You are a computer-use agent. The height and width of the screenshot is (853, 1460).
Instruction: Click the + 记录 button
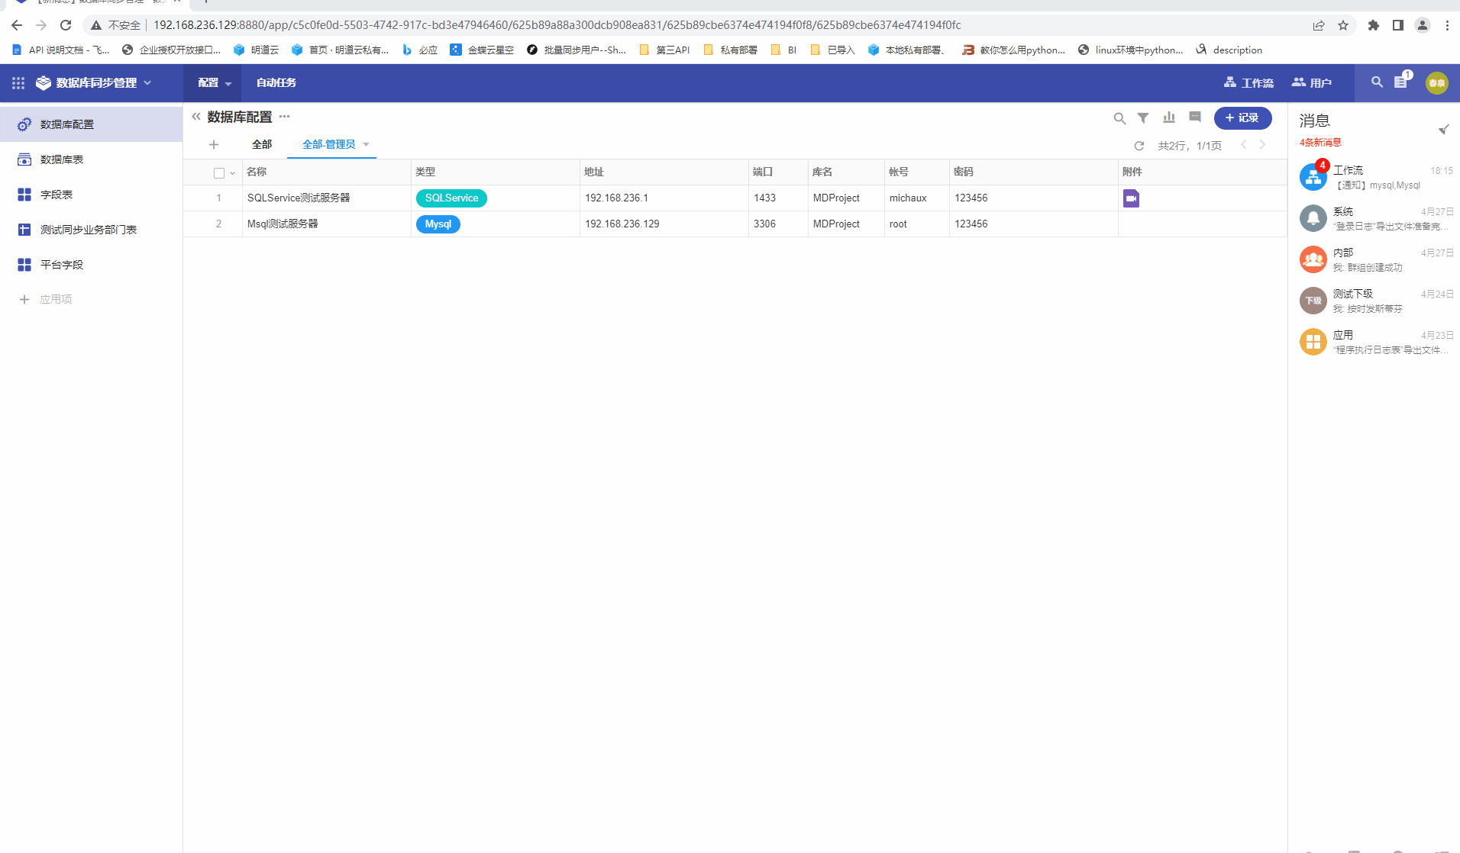pyautogui.click(x=1242, y=118)
